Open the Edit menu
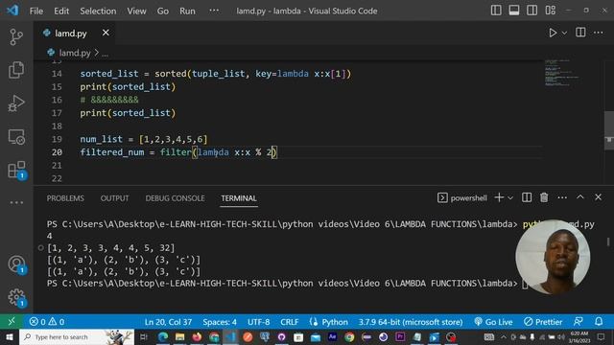This screenshot has height=345, width=614. (61, 11)
